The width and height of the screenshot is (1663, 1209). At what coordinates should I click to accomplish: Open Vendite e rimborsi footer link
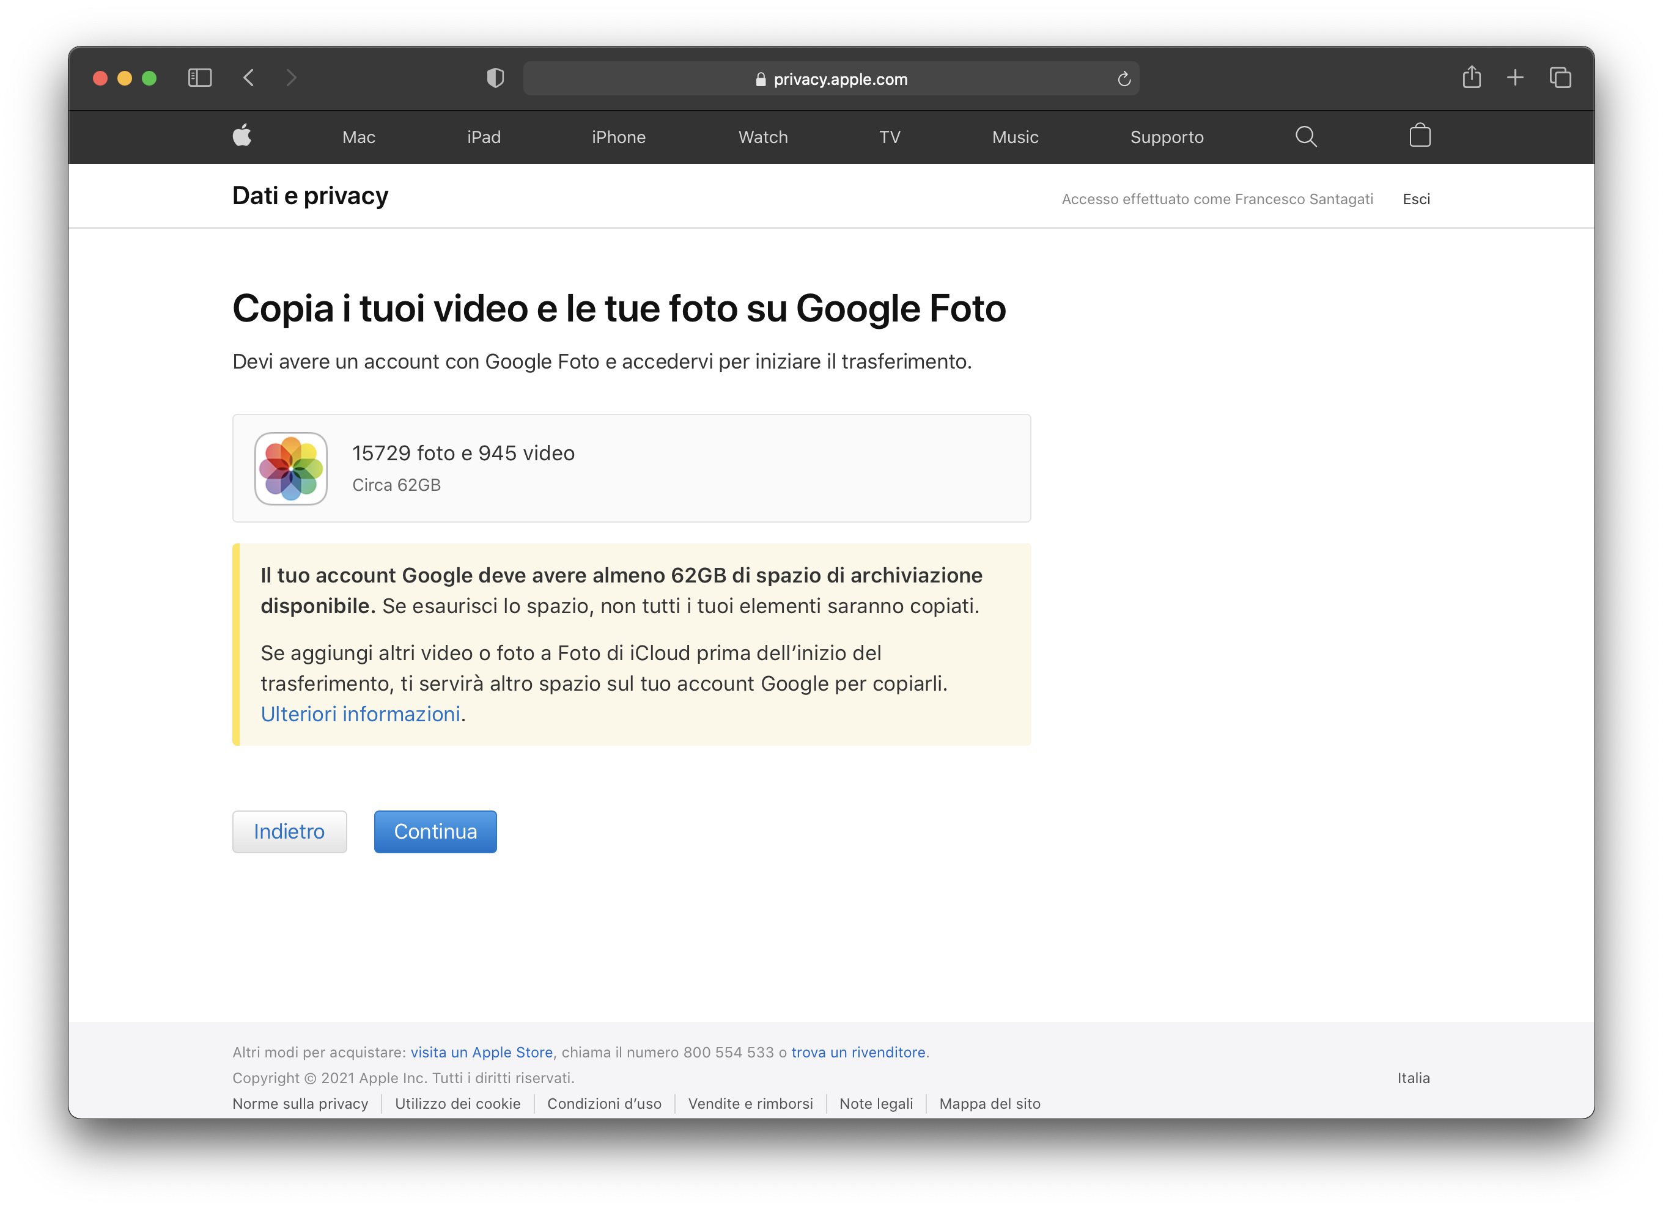[750, 1103]
